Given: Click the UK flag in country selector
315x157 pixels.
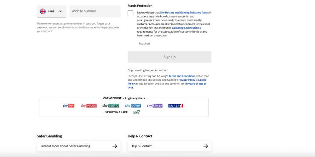Looking at the screenshot, I should [x=43, y=11].
